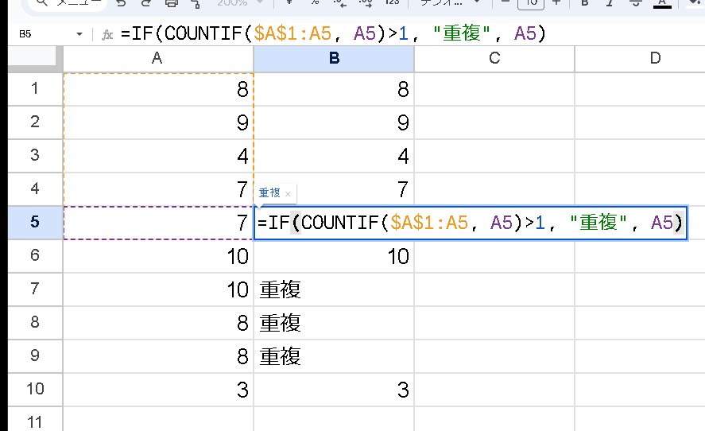
Task: Expand the name box dropdown arrow beside B5
Action: (x=79, y=34)
